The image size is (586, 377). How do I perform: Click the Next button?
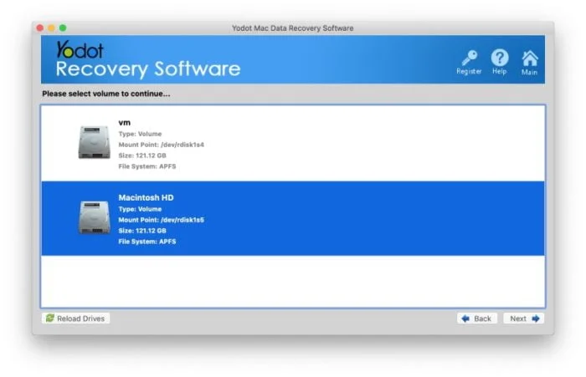[523, 318]
